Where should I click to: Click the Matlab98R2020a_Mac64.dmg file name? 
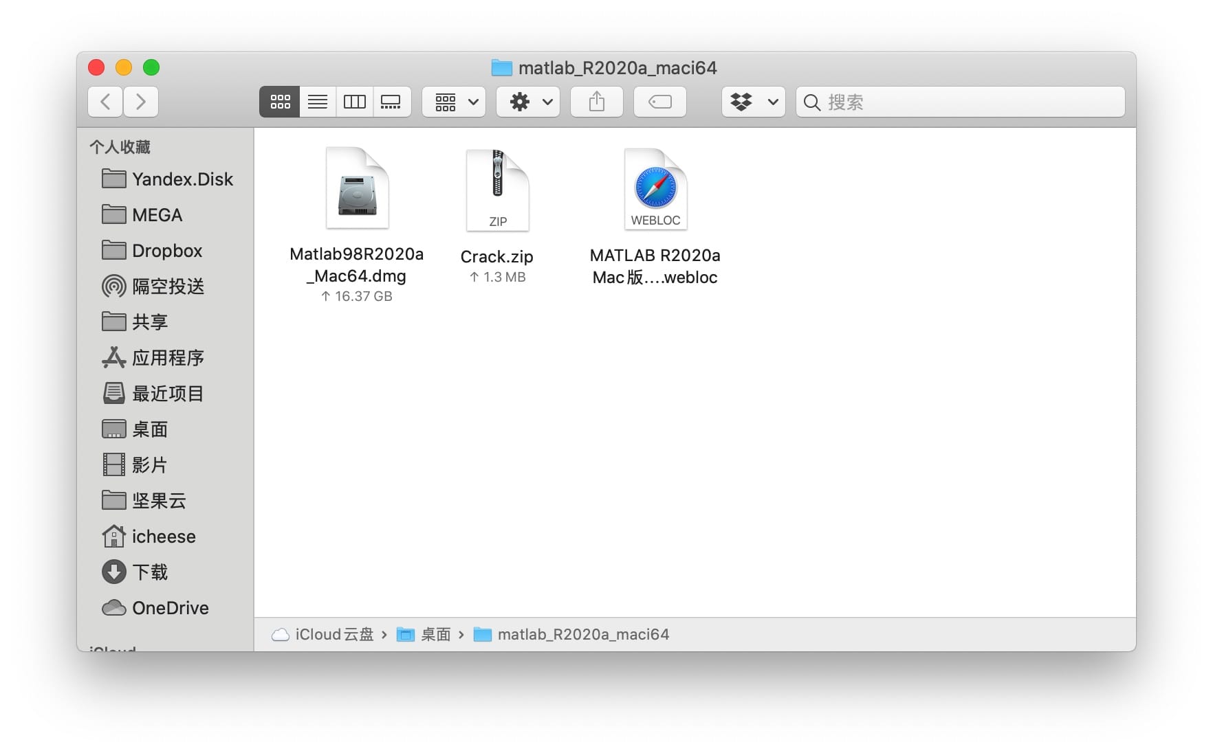[357, 265]
